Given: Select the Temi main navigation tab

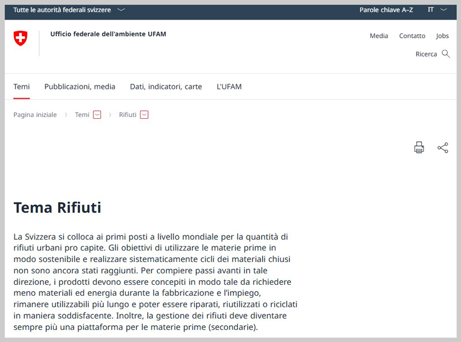Looking at the screenshot, I should point(21,87).
